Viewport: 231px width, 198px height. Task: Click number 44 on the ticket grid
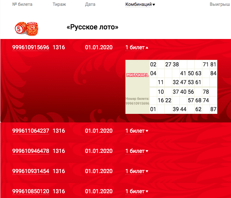pos(183,109)
